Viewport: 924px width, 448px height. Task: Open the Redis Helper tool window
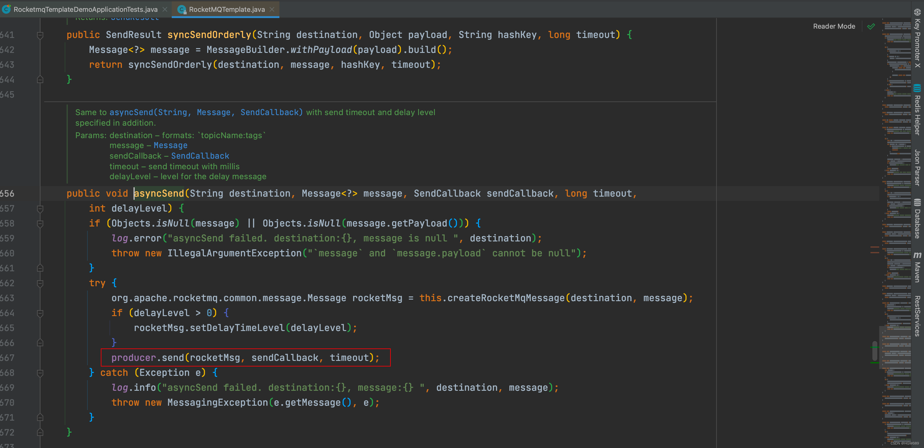(917, 110)
